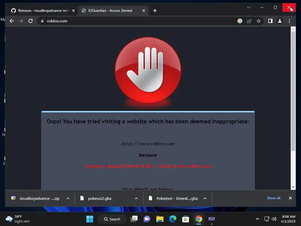Click the scrollbar down arrow
Screen dimensions: 301x226
tap(293, 187)
